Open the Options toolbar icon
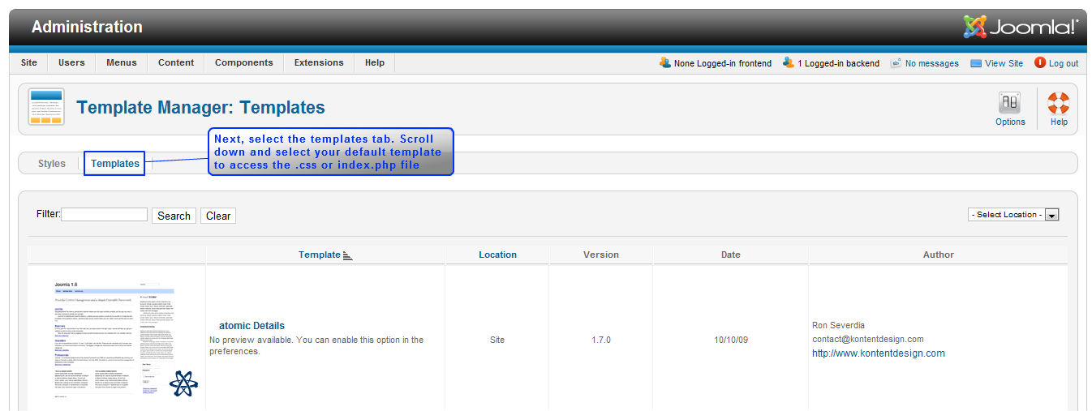The width and height of the screenshot is (1092, 411). pyautogui.click(x=1009, y=103)
